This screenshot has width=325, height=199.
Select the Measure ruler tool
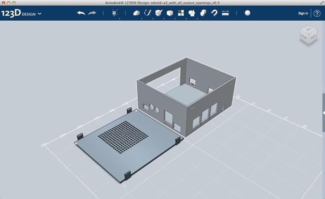coord(225,13)
